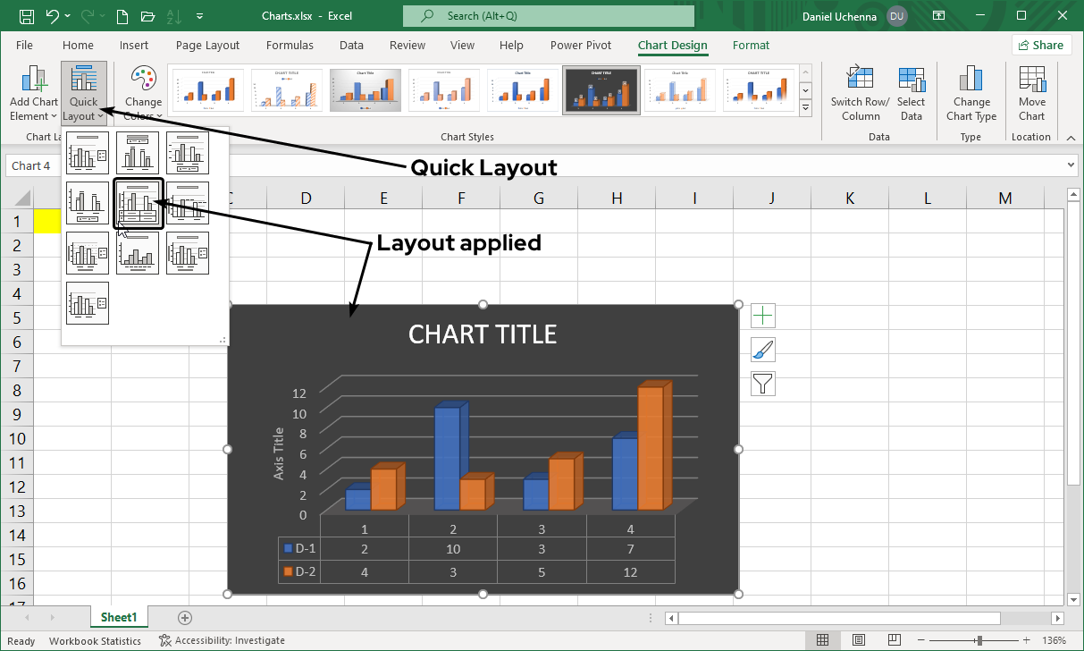Apply the first layout thumbnail in Quick Layout

pos(87,152)
